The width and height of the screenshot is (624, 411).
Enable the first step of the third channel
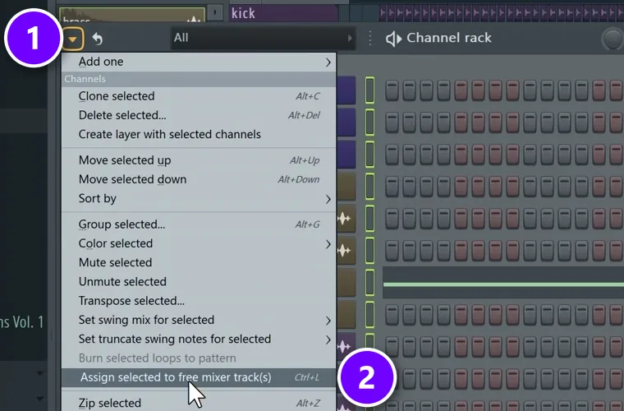pyautogui.click(x=392, y=155)
